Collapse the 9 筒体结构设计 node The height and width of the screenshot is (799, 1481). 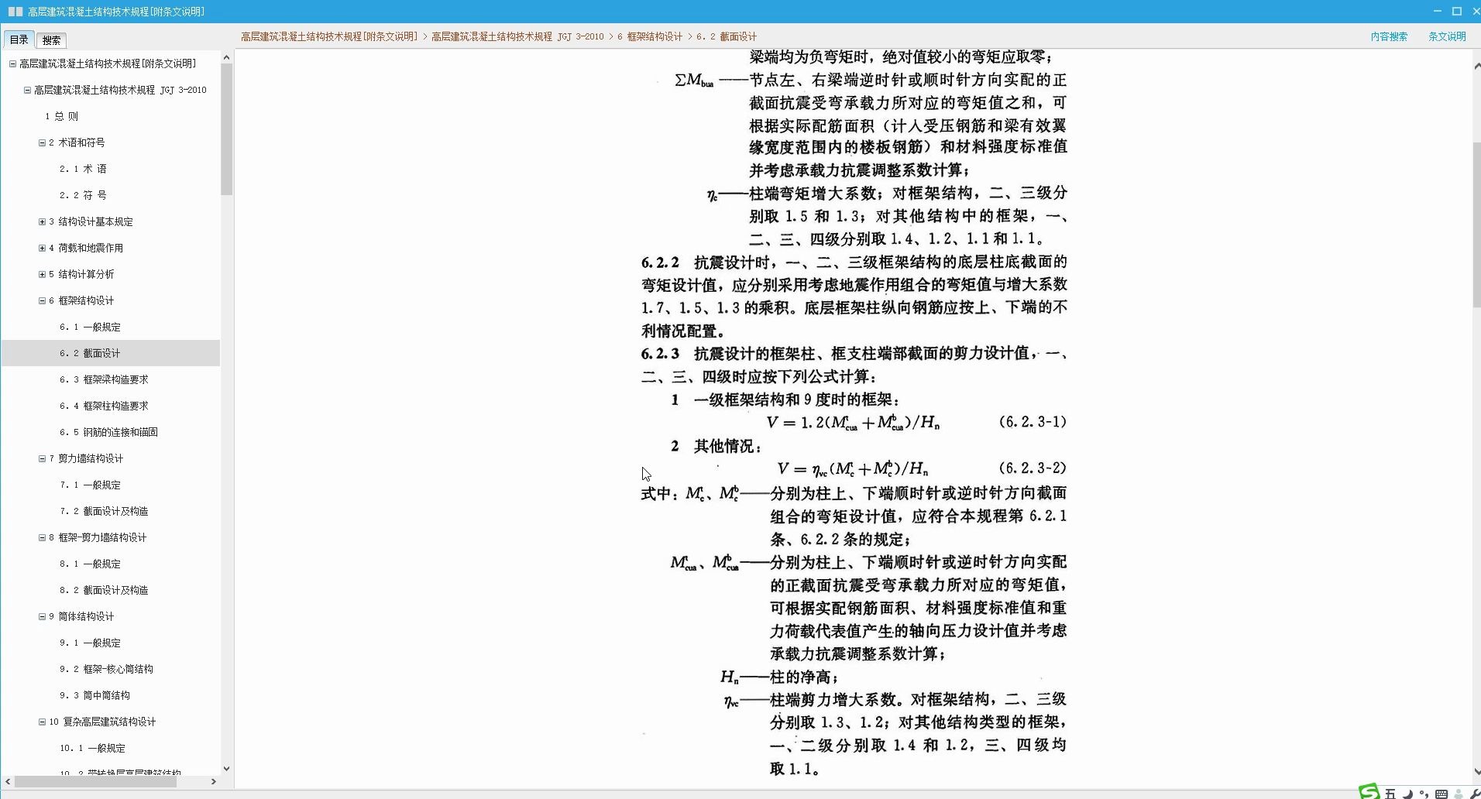click(42, 616)
